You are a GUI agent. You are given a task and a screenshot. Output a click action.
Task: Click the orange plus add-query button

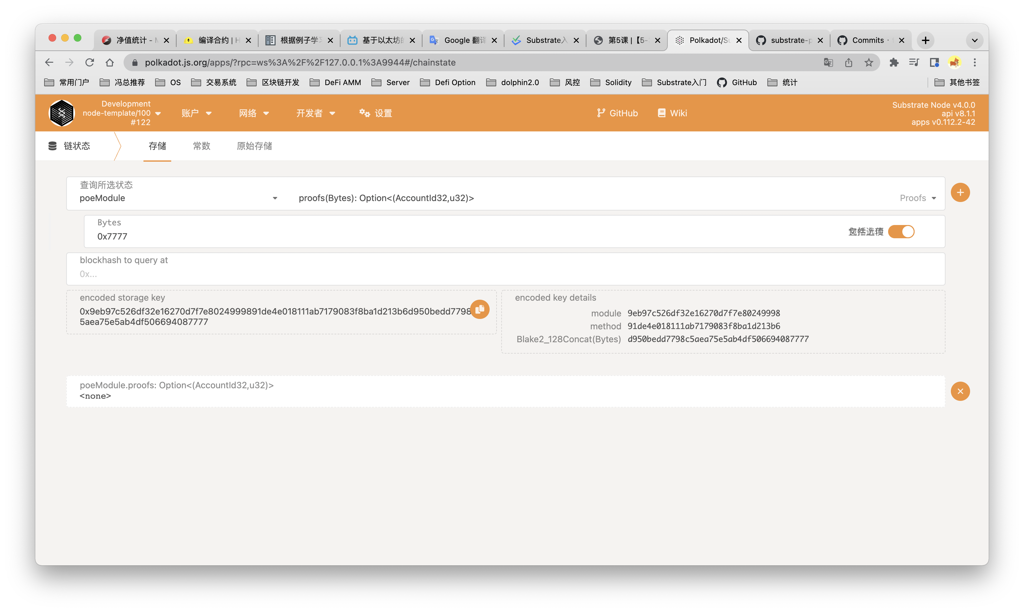(960, 193)
